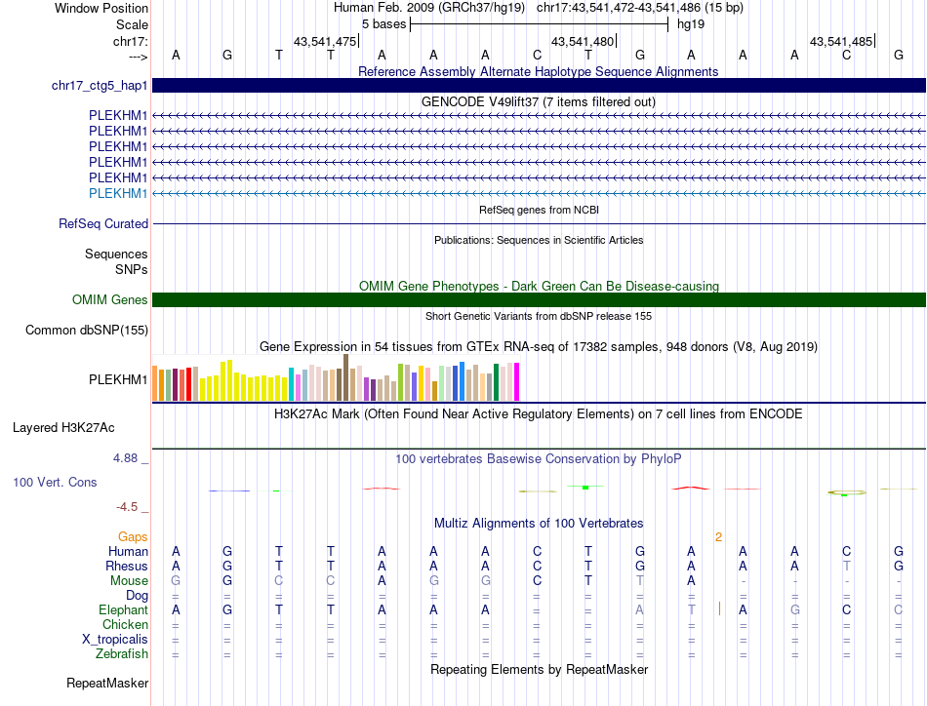Click the chr17_ctg5_hap1 track label
Viewport: 927px width, 706px height.
tap(100, 86)
